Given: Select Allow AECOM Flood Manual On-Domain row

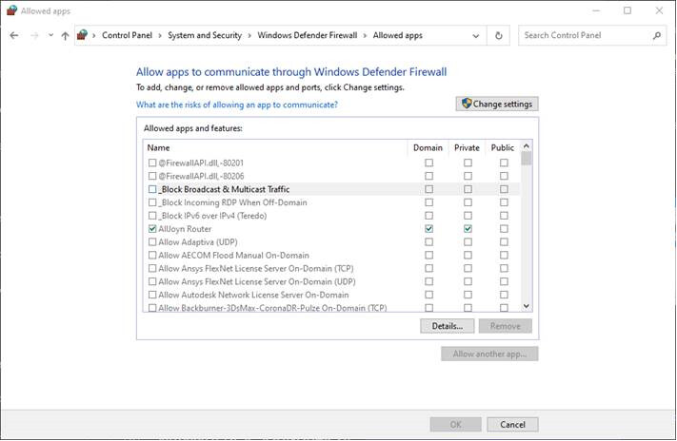Looking at the screenshot, I should tap(331, 256).
